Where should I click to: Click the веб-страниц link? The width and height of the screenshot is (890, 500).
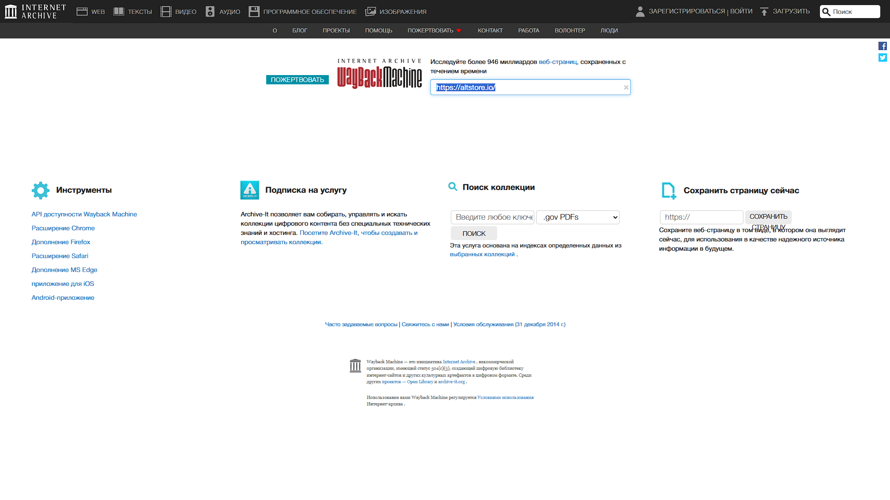pyautogui.click(x=558, y=62)
